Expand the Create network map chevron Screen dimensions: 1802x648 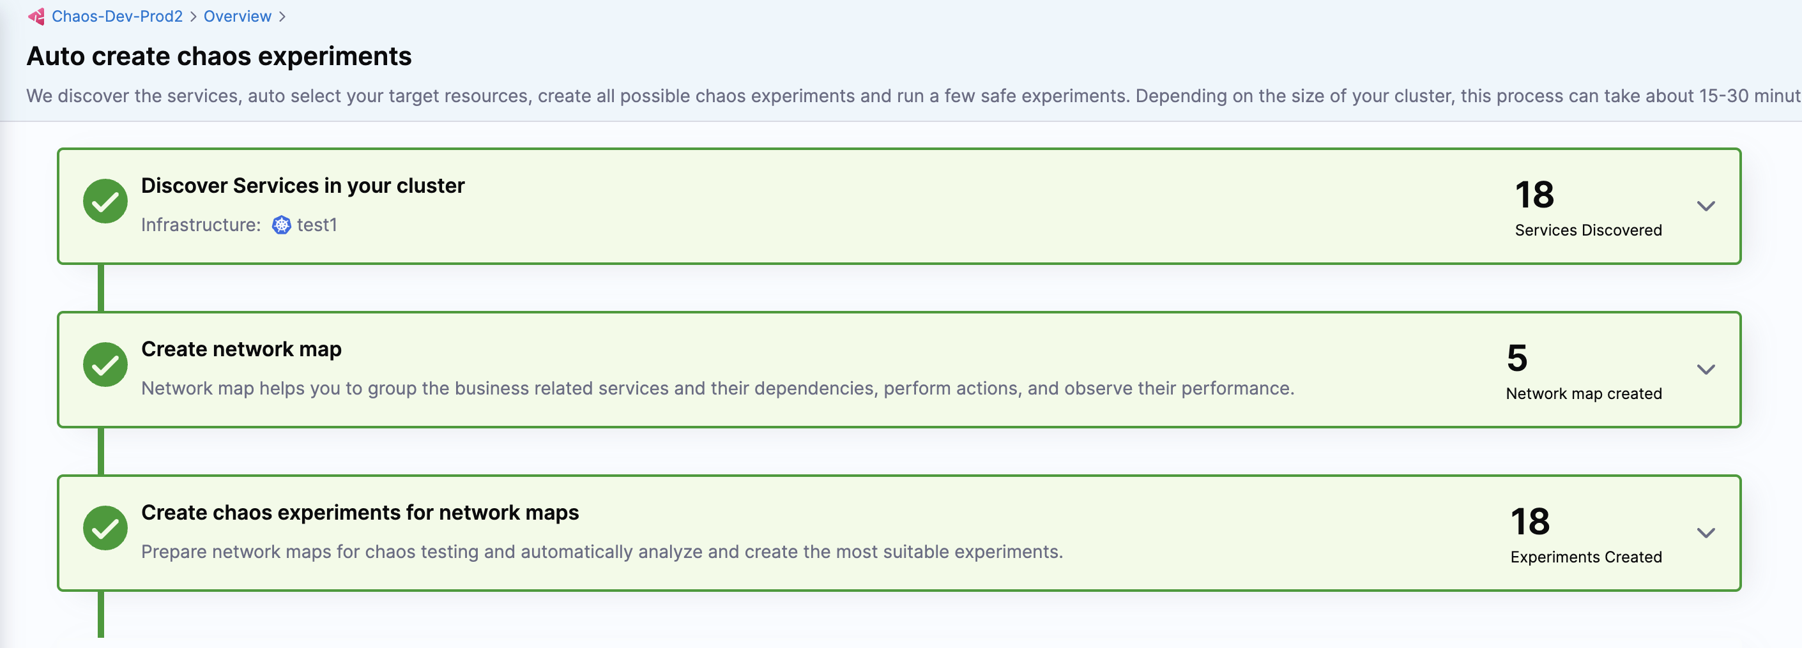(1706, 369)
